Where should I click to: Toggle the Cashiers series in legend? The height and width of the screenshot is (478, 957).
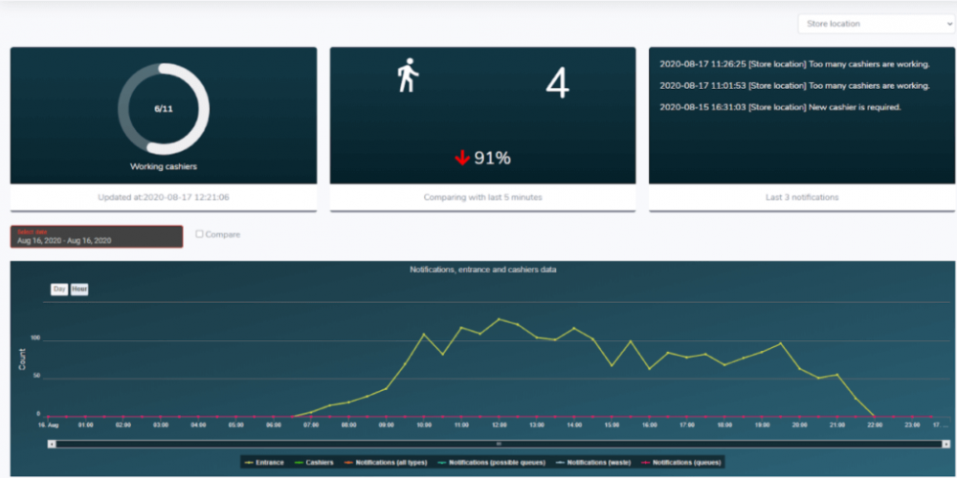(x=314, y=463)
